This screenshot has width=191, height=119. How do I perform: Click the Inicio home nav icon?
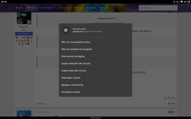[16, 8]
